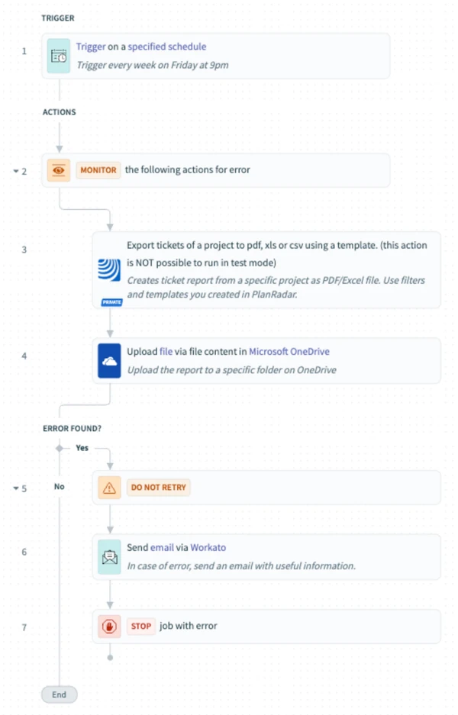Click the 'email' link in Send email step

(163, 548)
